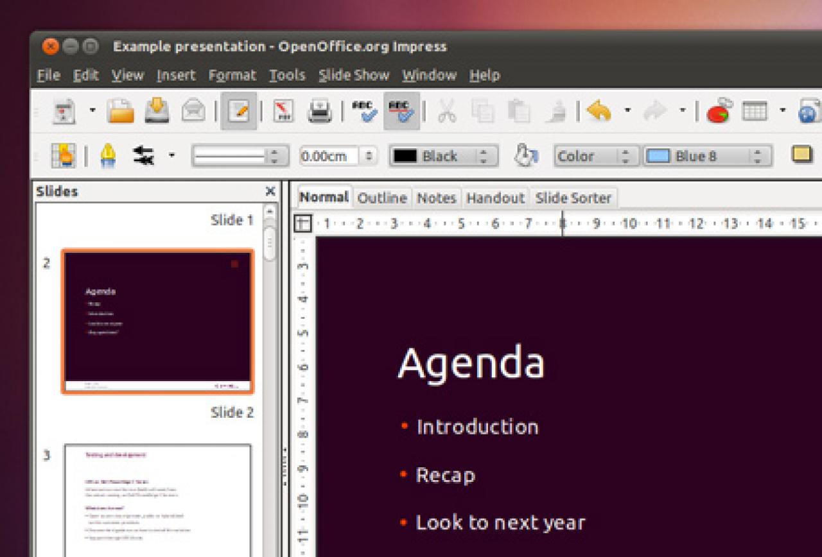Viewport: 822px width, 557px height.
Task: Click the Cut scissors icon
Action: [x=446, y=111]
